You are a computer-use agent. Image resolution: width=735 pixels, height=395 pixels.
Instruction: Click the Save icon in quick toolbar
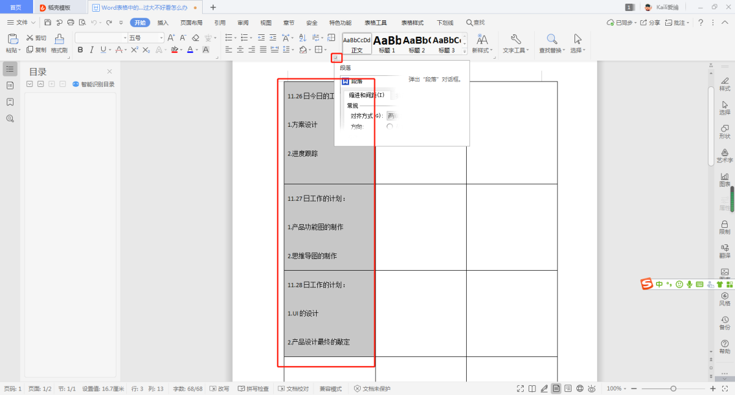(47, 23)
